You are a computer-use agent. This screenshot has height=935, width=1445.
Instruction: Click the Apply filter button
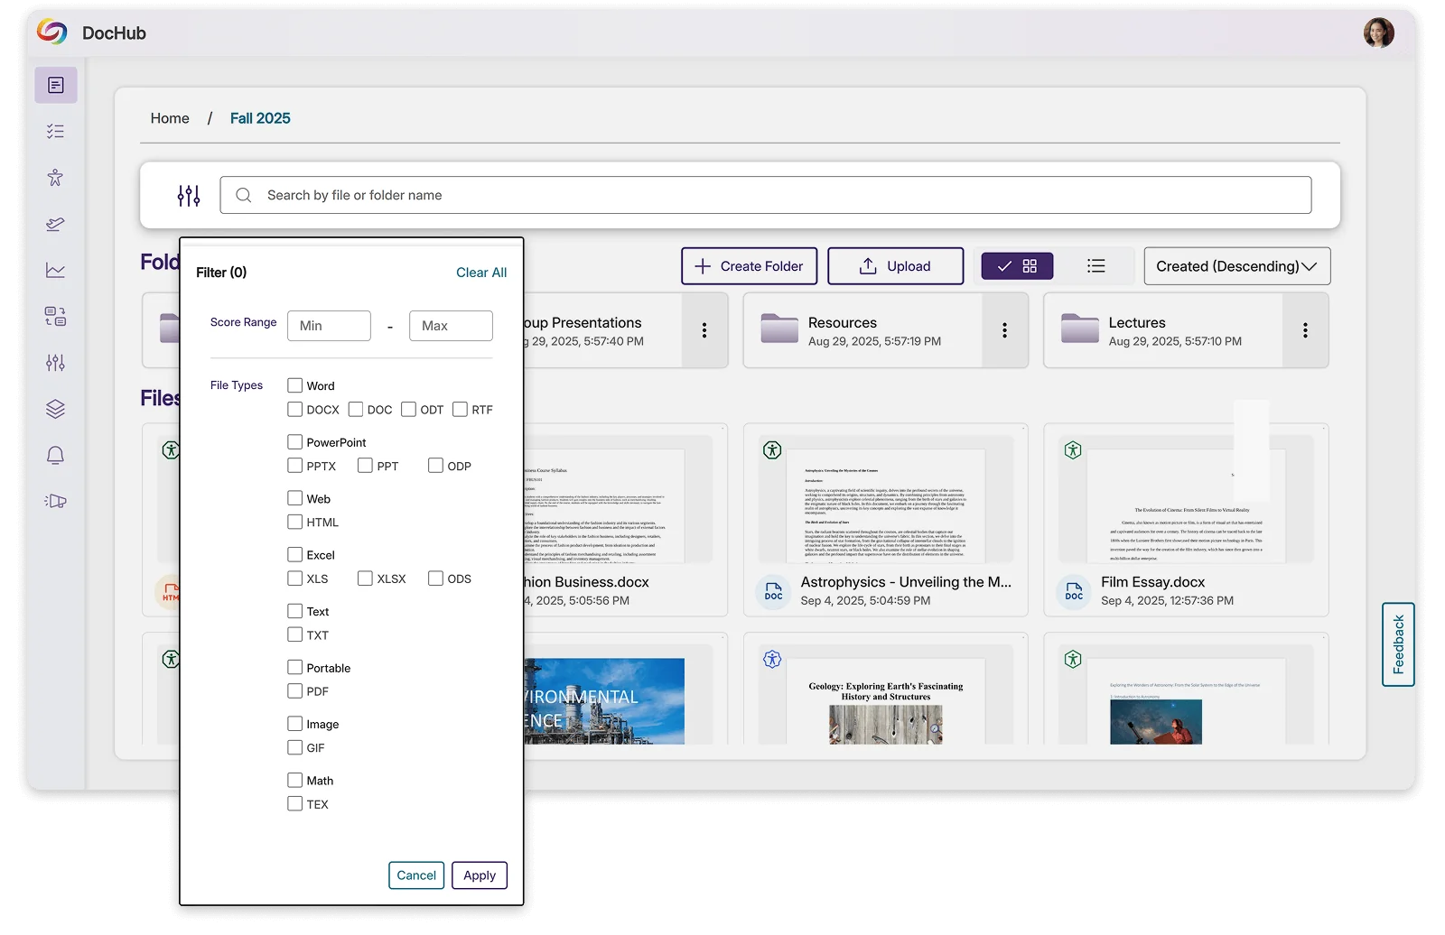coord(479,875)
